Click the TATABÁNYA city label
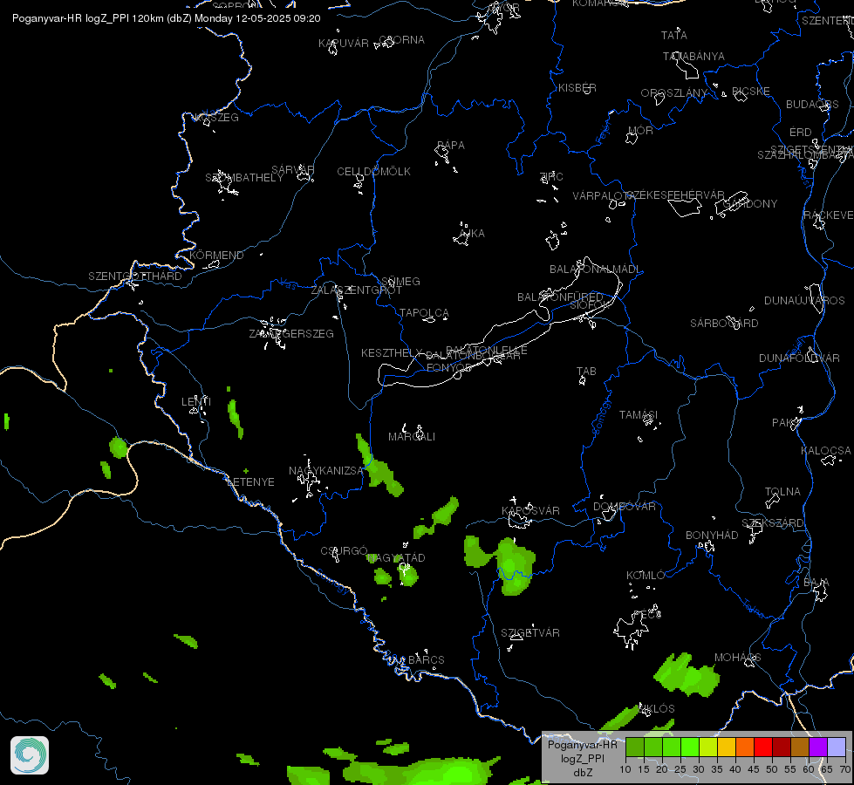Screen dimensions: 854x785 click(693, 57)
